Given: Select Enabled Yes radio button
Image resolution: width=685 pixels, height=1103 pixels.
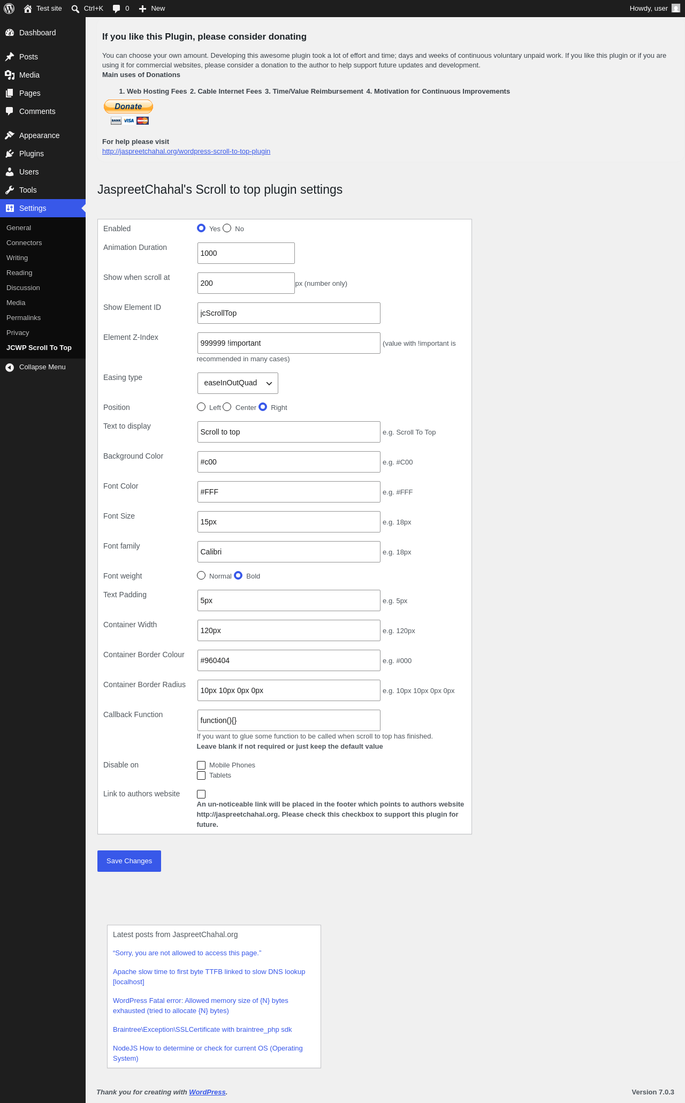Looking at the screenshot, I should pos(201,228).
